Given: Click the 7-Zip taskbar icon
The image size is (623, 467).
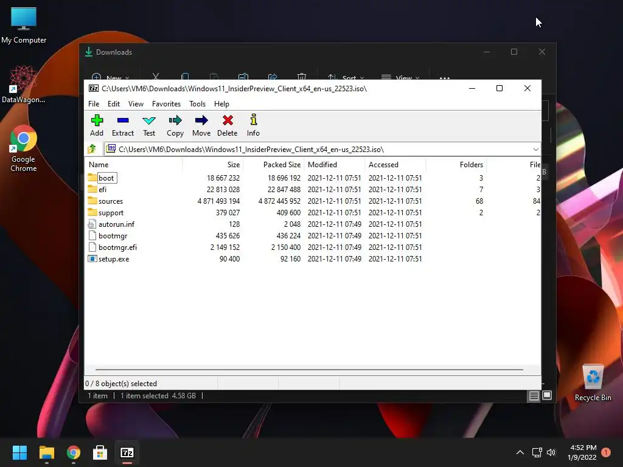Looking at the screenshot, I should 127,452.
